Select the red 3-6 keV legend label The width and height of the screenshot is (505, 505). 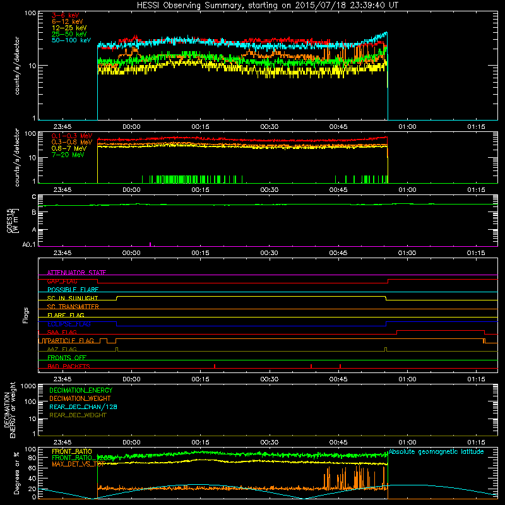tap(66, 15)
